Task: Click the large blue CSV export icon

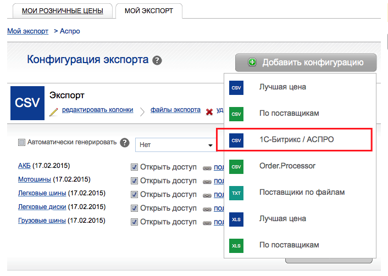Action: pyautogui.click(x=27, y=104)
